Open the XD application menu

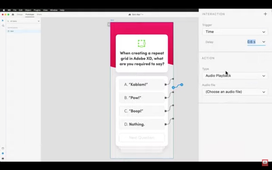tap(9, 10)
